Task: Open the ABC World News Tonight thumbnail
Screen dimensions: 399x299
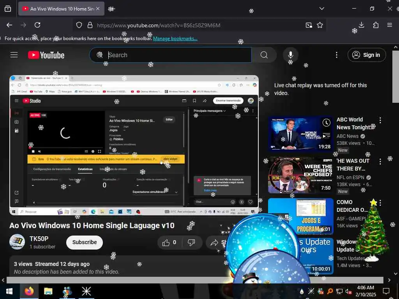Action: (300, 134)
